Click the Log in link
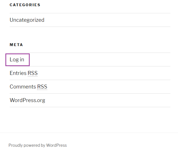Screen dimensions: 178x149 click(x=17, y=60)
